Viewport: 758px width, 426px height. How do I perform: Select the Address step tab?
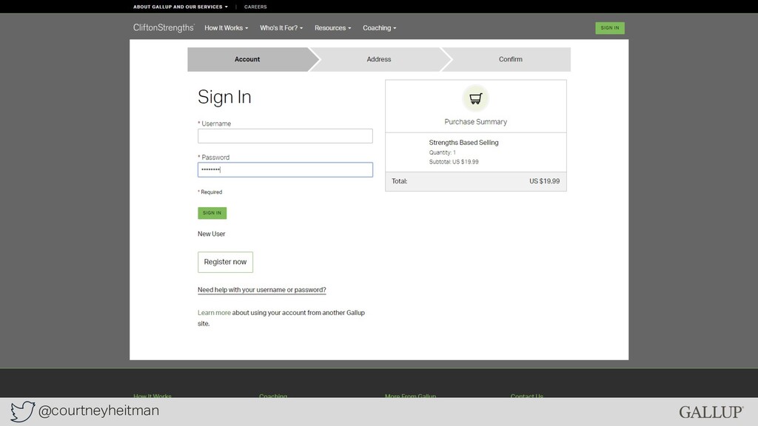click(x=379, y=59)
